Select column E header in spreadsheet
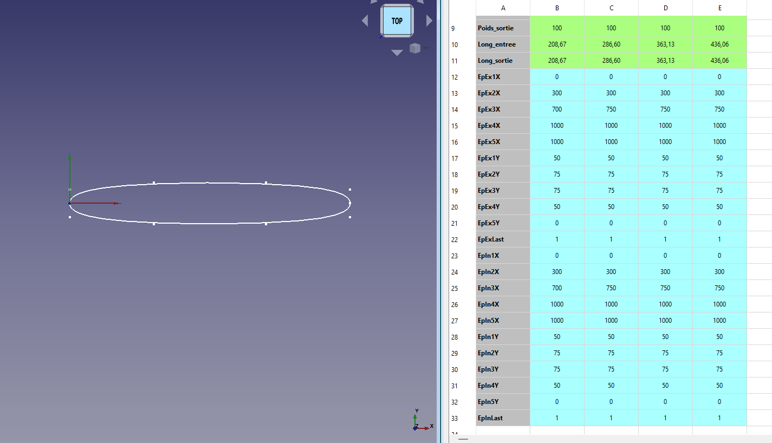The height and width of the screenshot is (443, 772). (719, 8)
